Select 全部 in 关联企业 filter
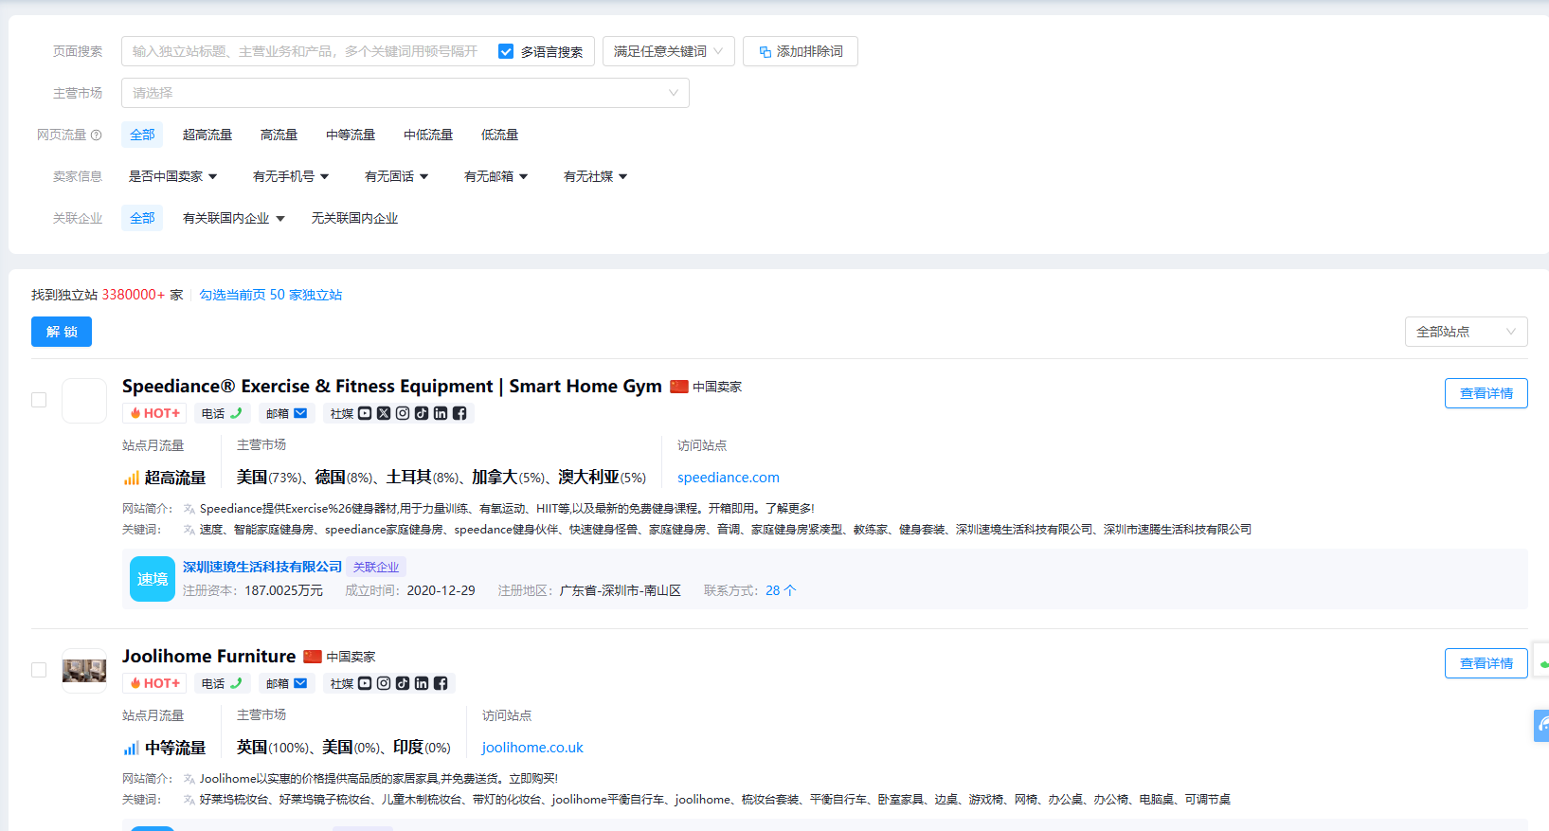Viewport: 1549px width, 831px height. pos(142,218)
